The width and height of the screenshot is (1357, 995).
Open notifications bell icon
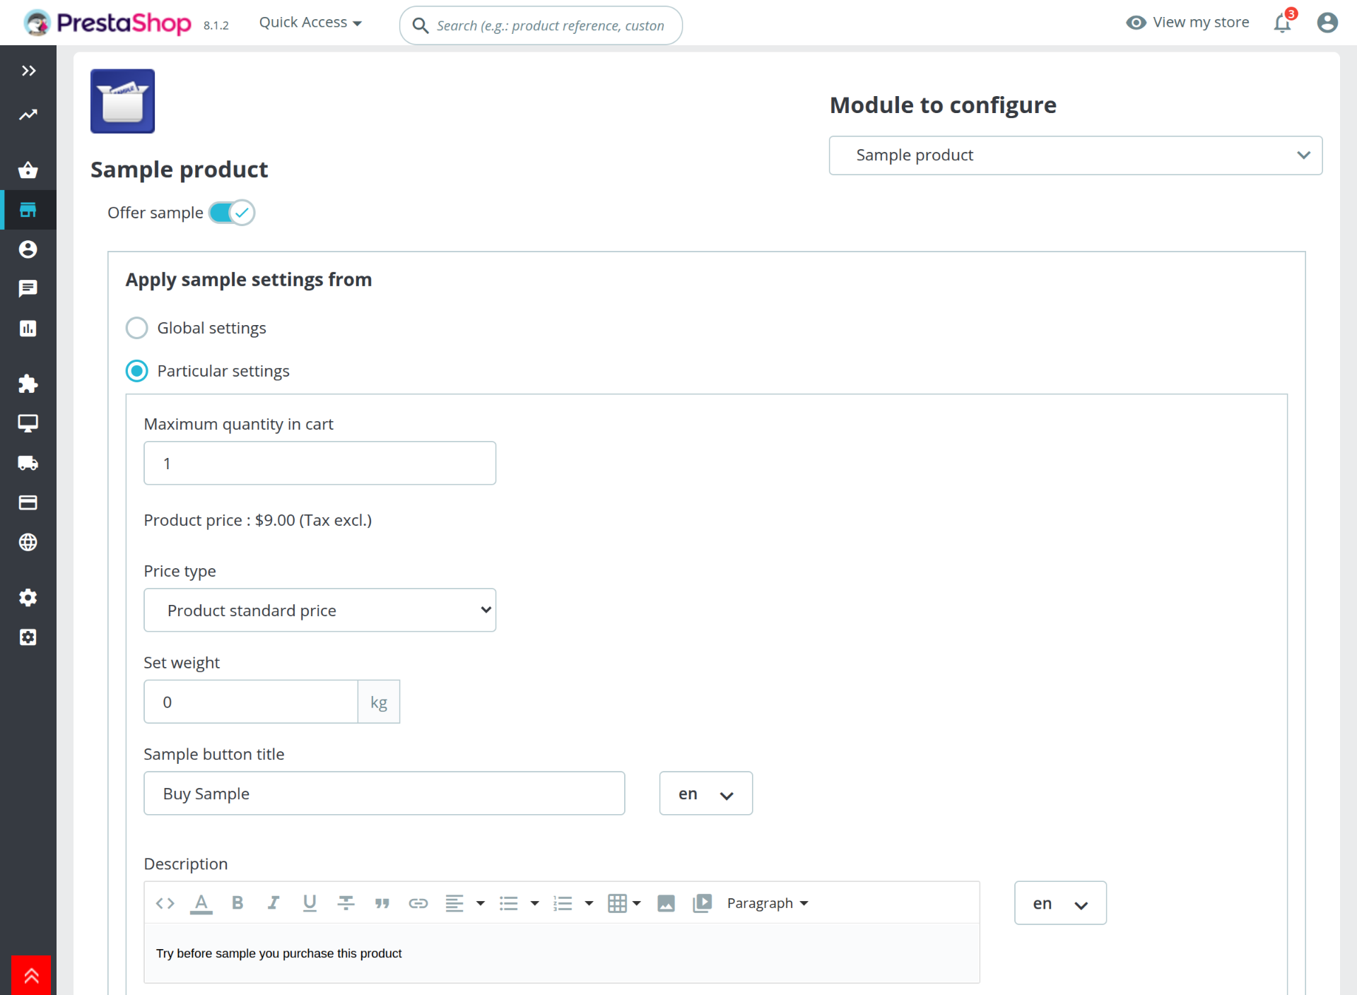point(1282,23)
